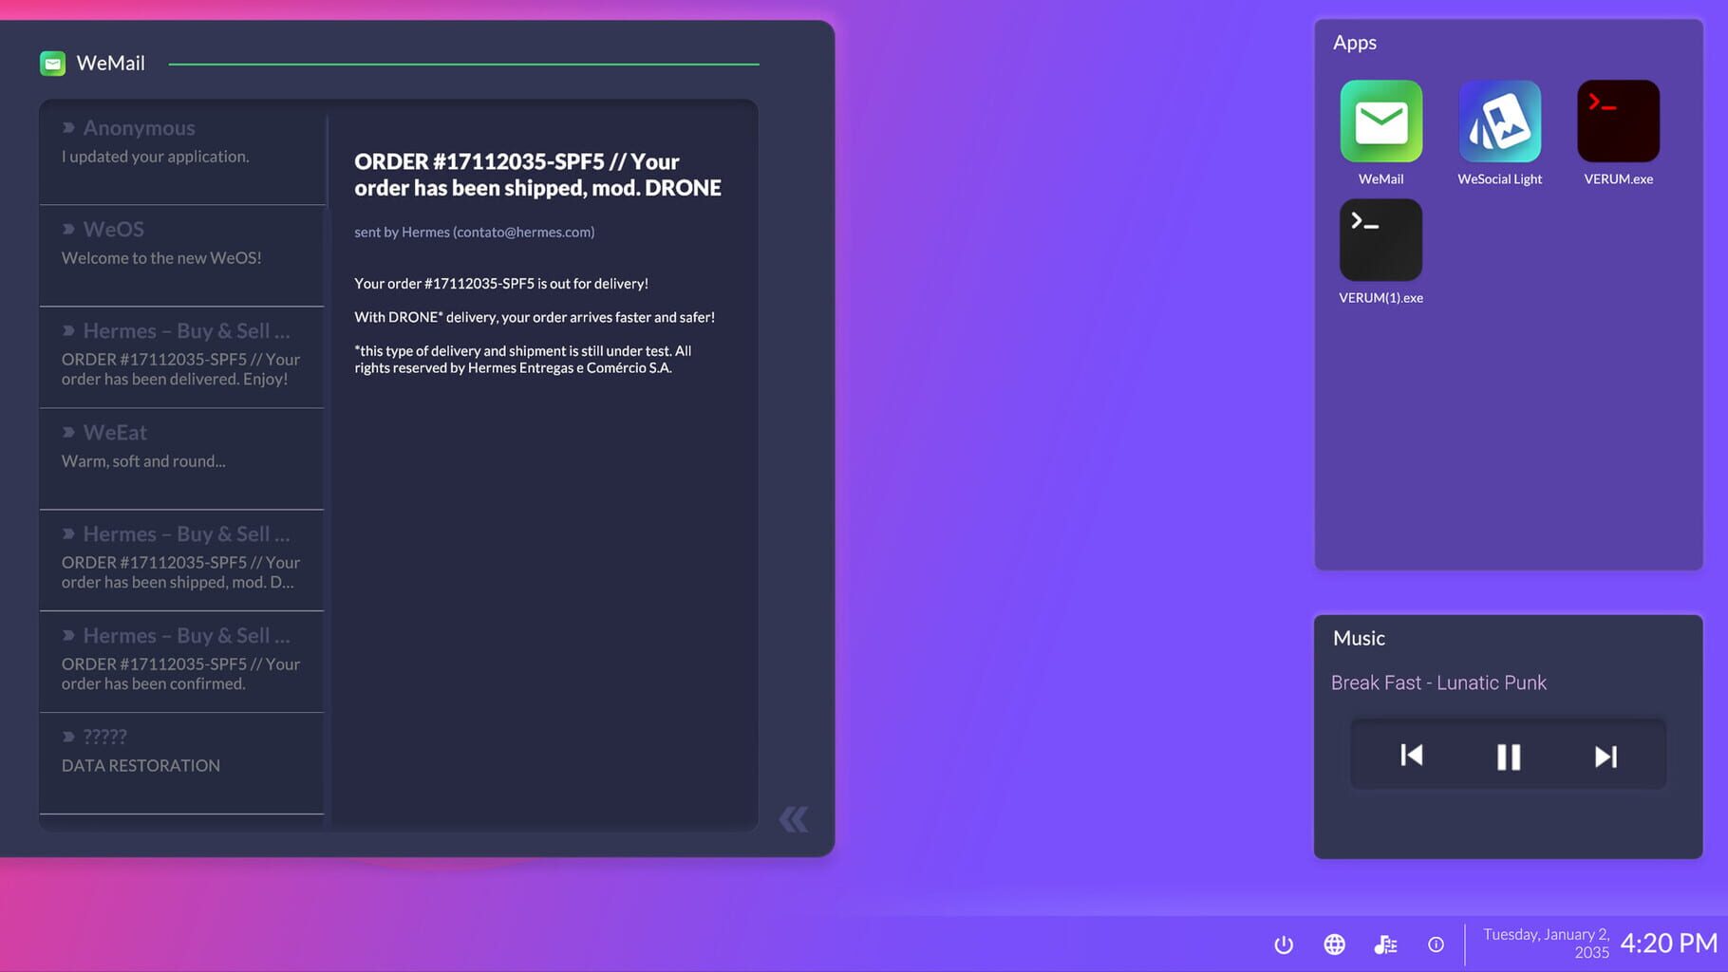Open the ????? DATA RESTORATION message
Image resolution: width=1728 pixels, height=972 pixels.
click(x=180, y=750)
